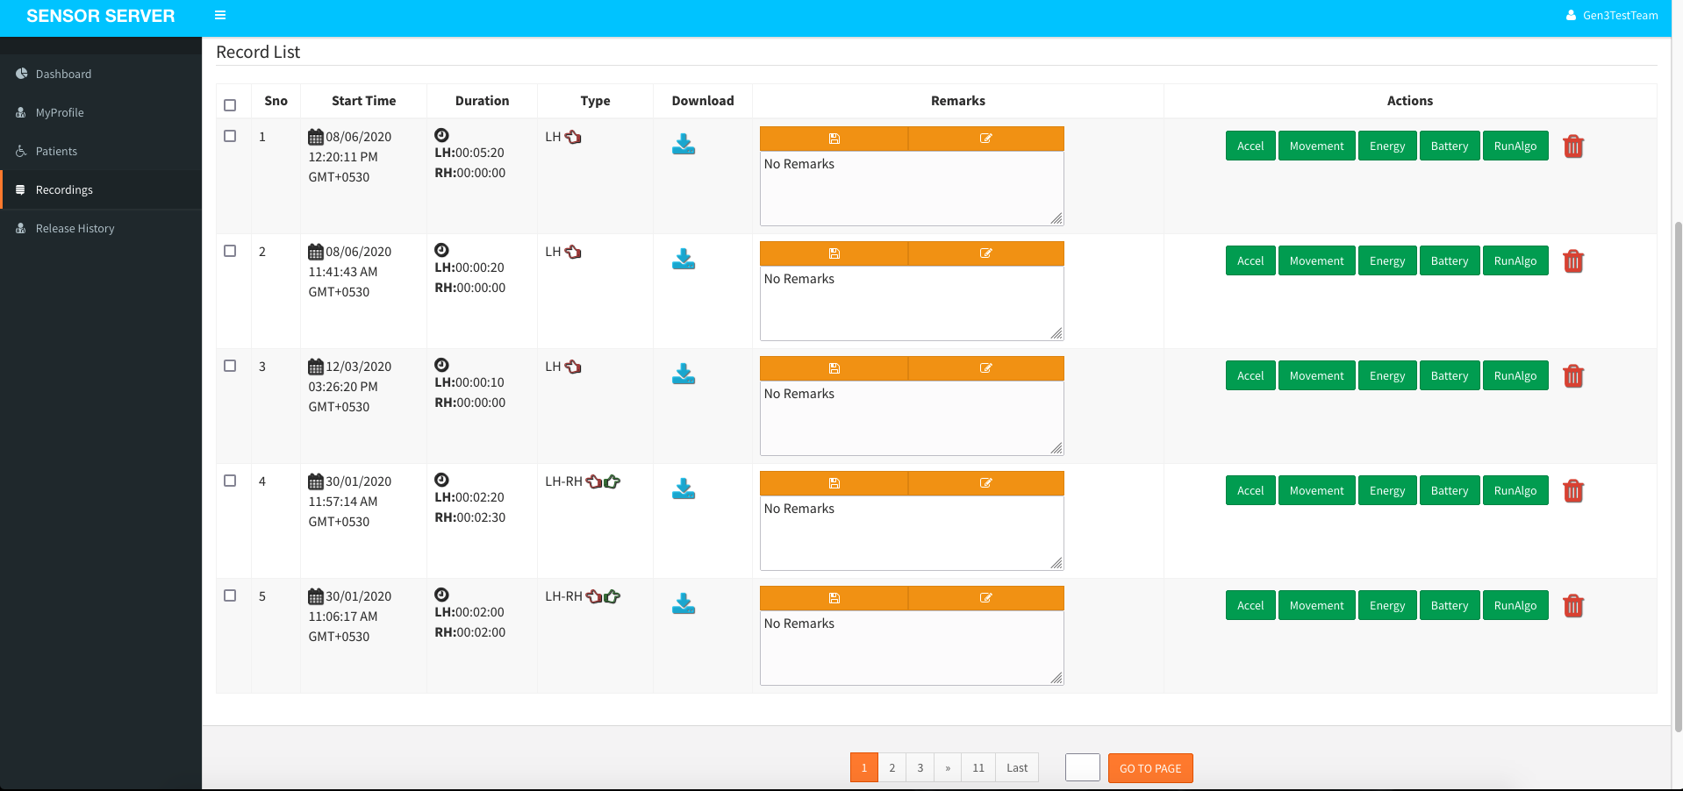The width and height of the screenshot is (1683, 791).
Task: Delete recording 2 using trash icon
Action: point(1573,261)
